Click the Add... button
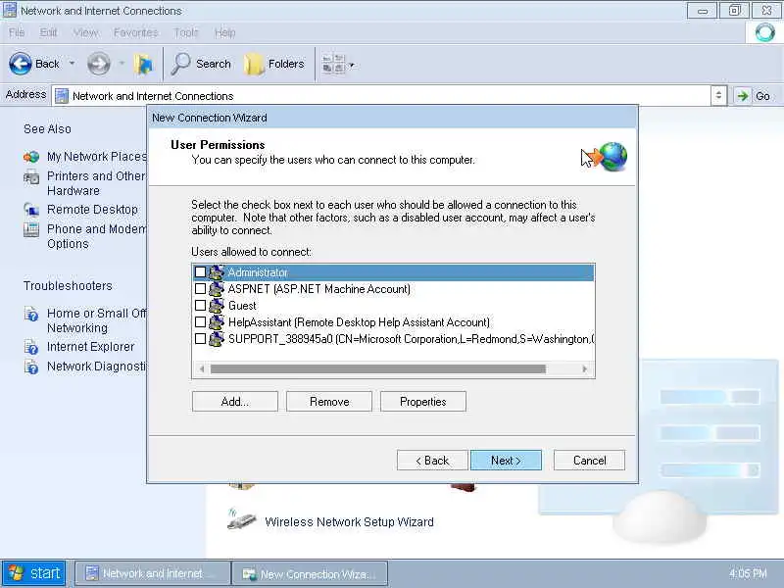The image size is (784, 588). click(235, 402)
